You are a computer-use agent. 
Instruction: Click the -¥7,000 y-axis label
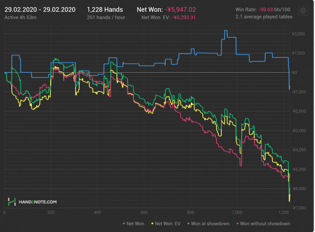[299, 208]
